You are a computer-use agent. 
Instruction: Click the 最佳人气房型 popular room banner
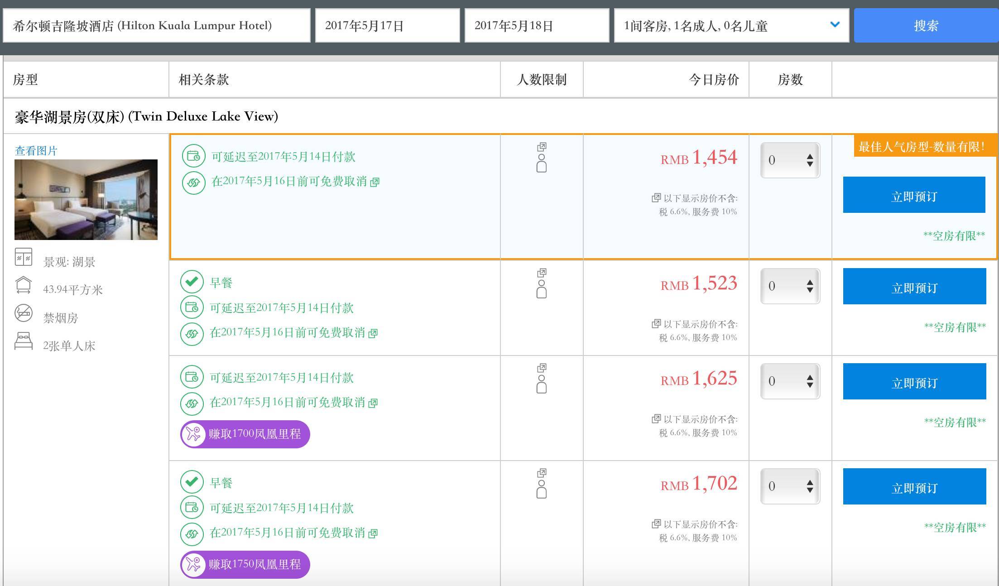pos(924,146)
